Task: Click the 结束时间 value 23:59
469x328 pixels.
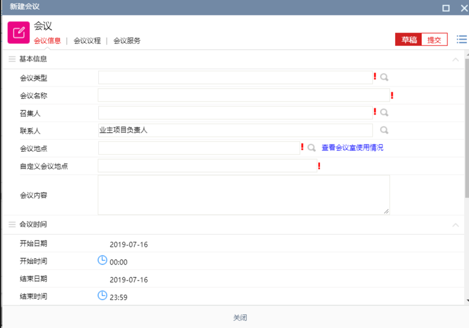Action: [118, 297]
